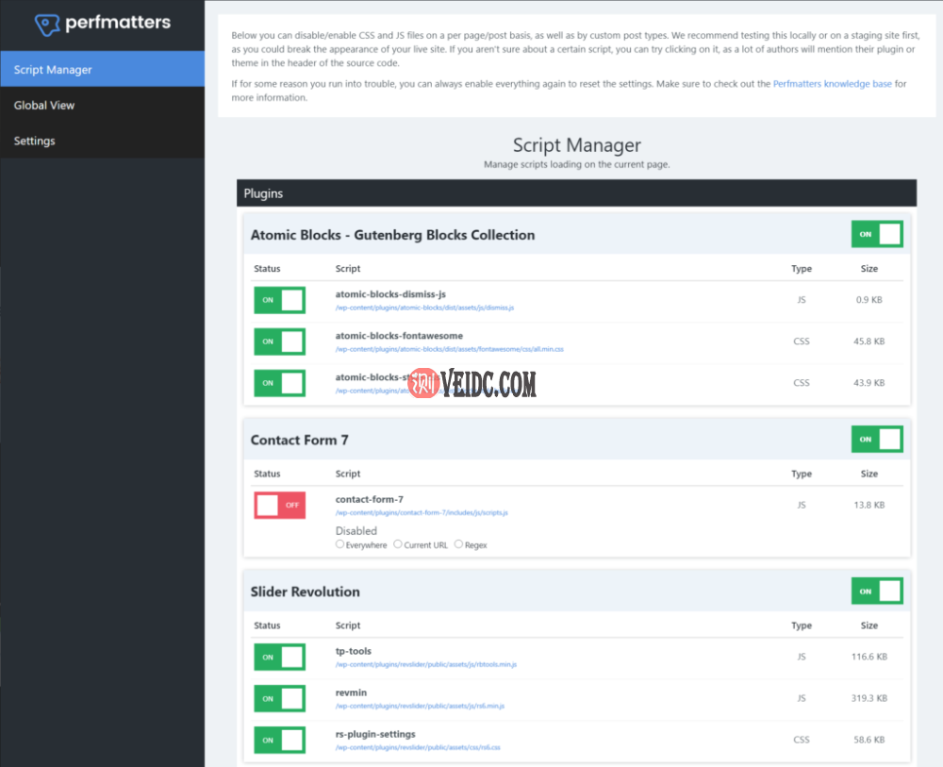The image size is (943, 767).
Task: Select the Current URL radio option
Action: [x=398, y=544]
